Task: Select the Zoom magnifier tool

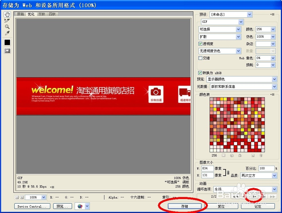Action: click(x=7, y=27)
